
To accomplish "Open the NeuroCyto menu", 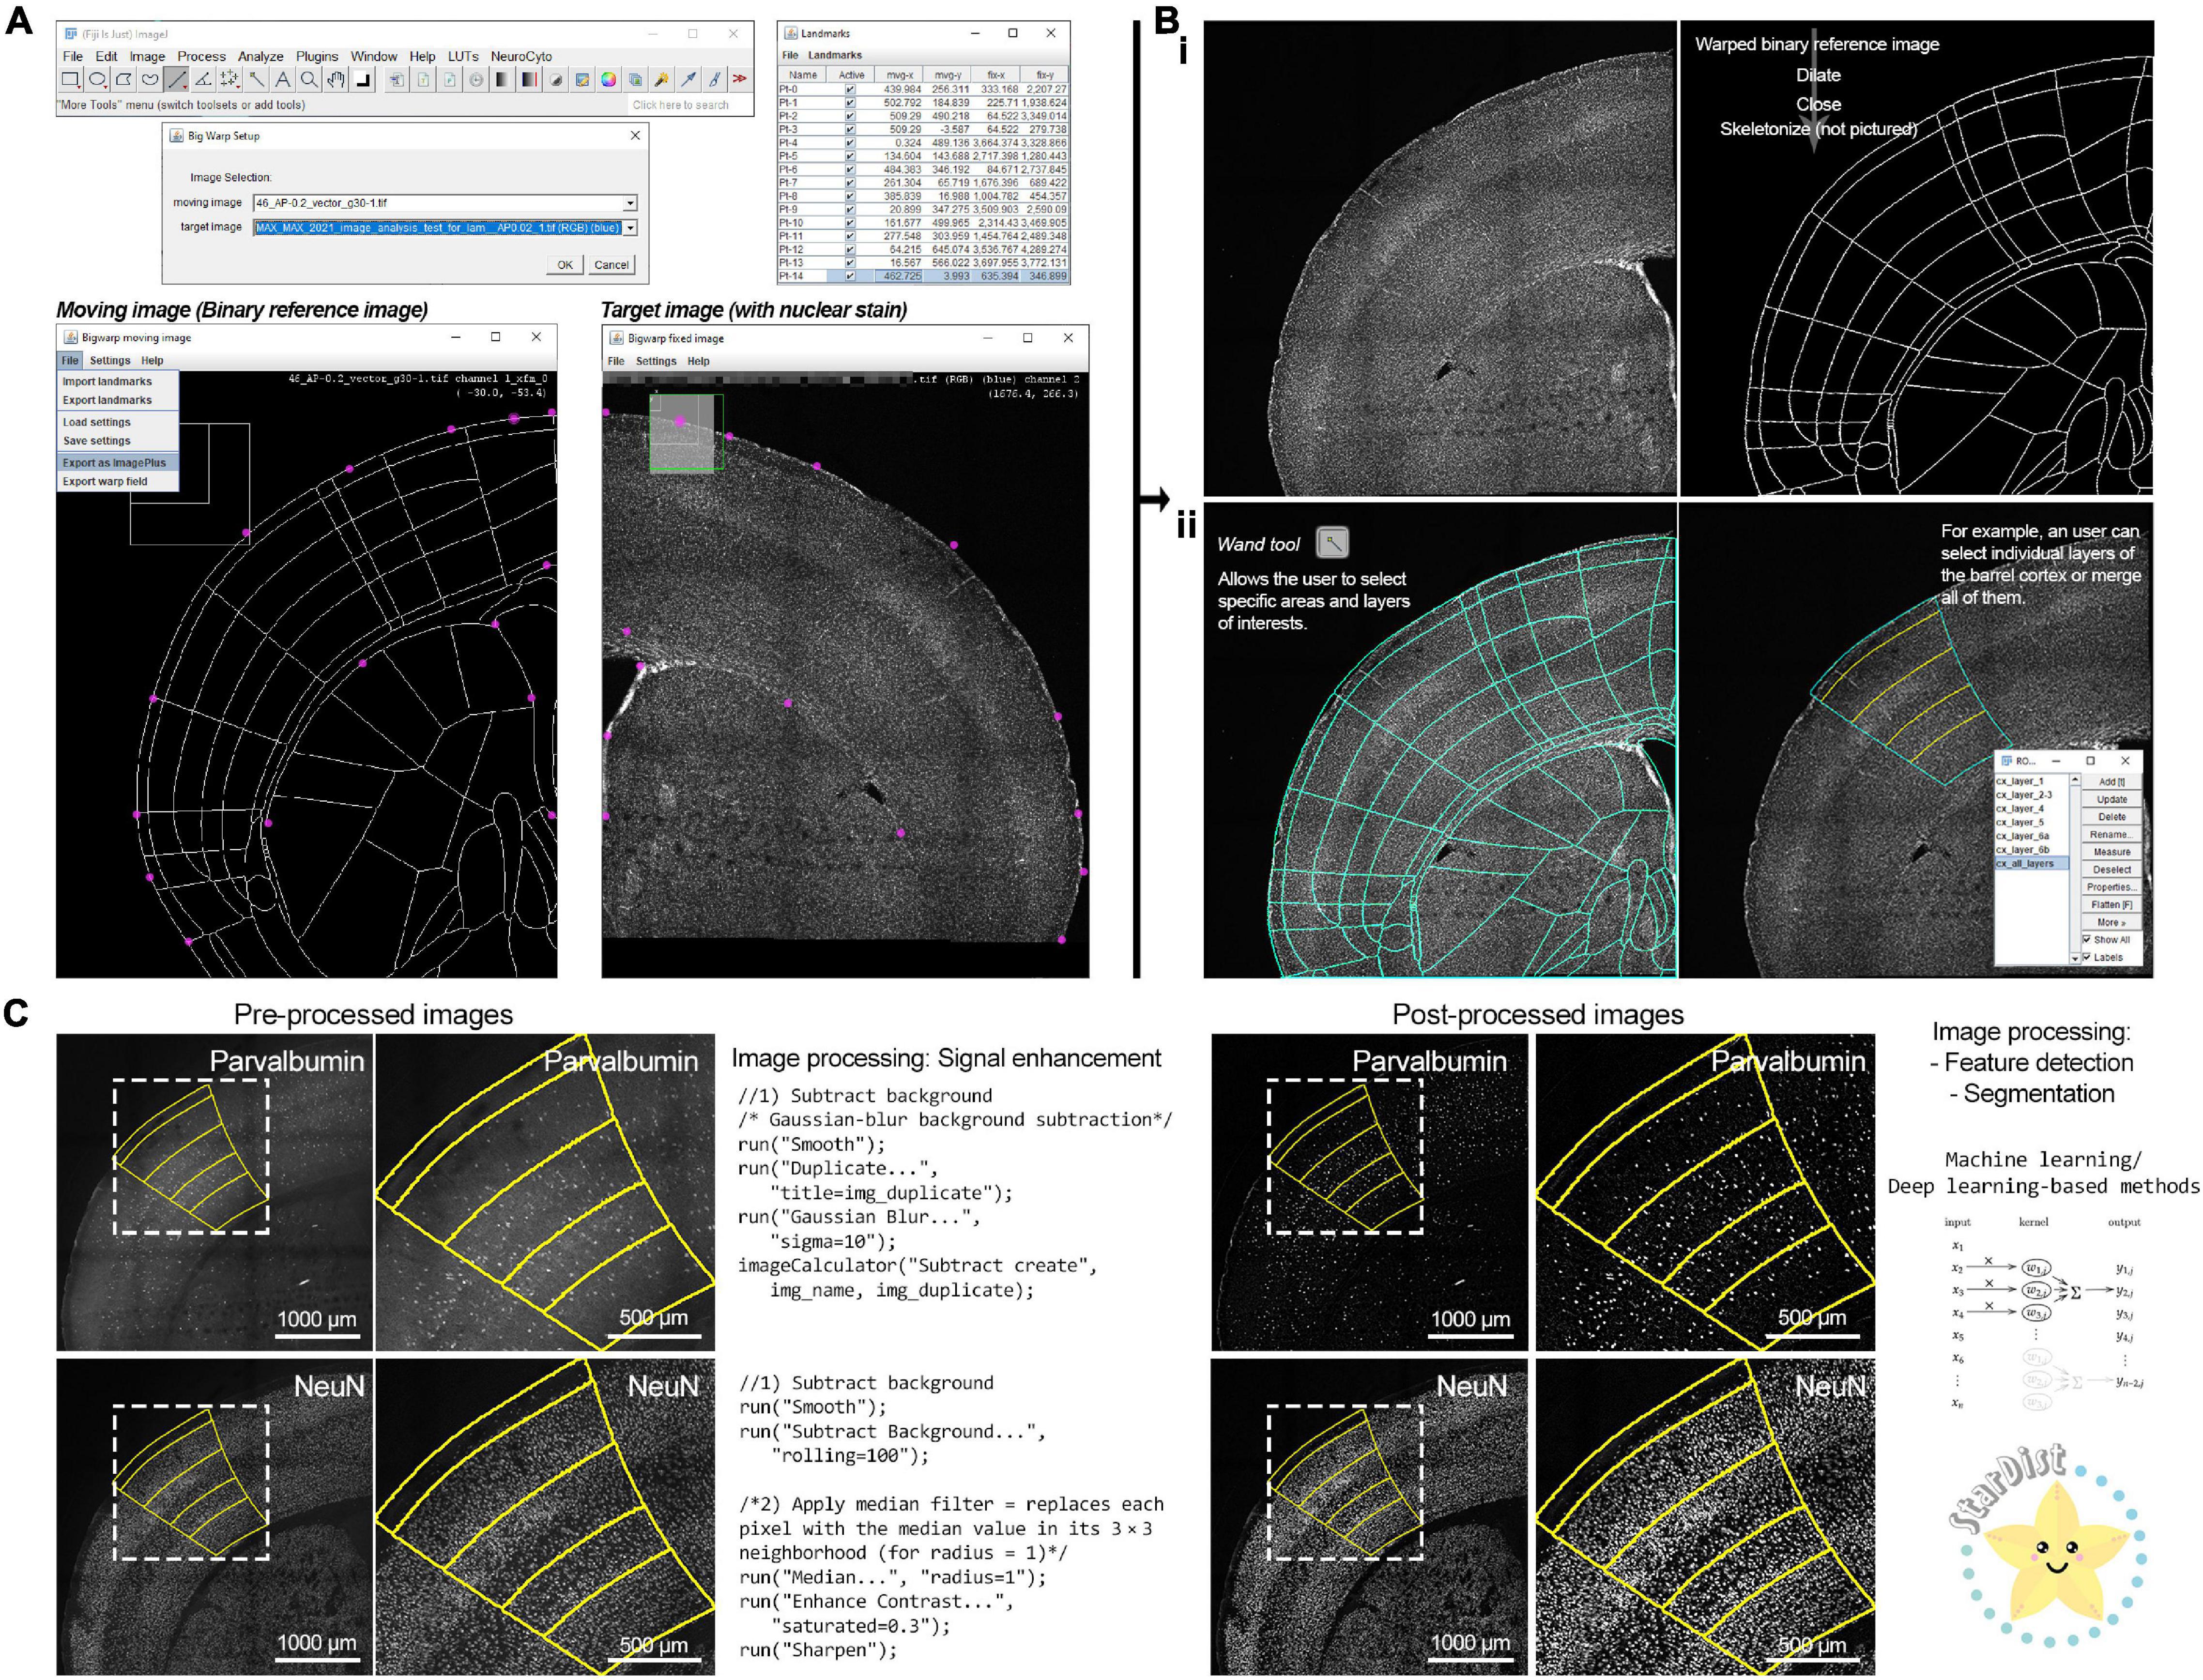I will pos(521,56).
